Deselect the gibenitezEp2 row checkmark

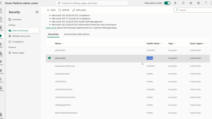tap(49, 58)
